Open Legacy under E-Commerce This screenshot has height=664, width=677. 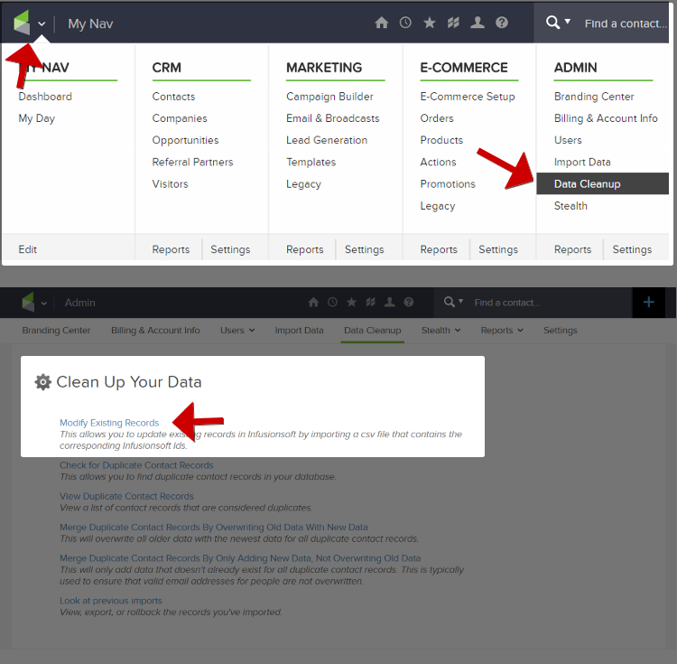[438, 207]
